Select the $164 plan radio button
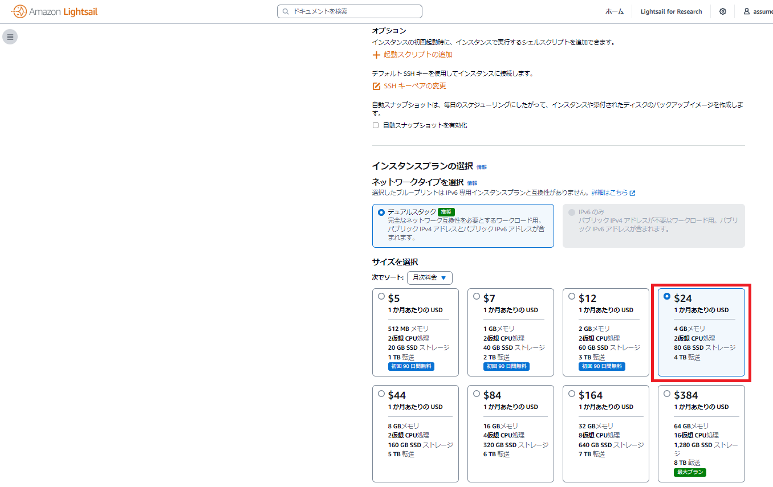 (572, 393)
